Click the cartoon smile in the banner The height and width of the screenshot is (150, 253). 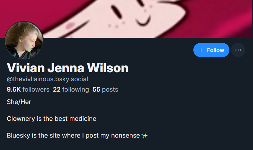143,20
